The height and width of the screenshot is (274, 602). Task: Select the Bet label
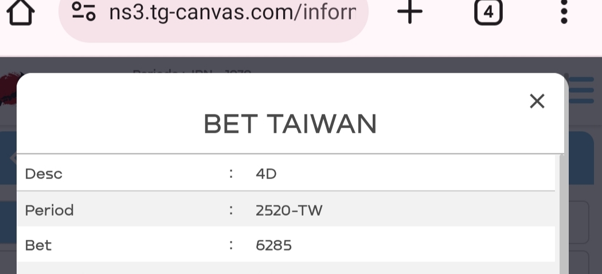coord(38,245)
